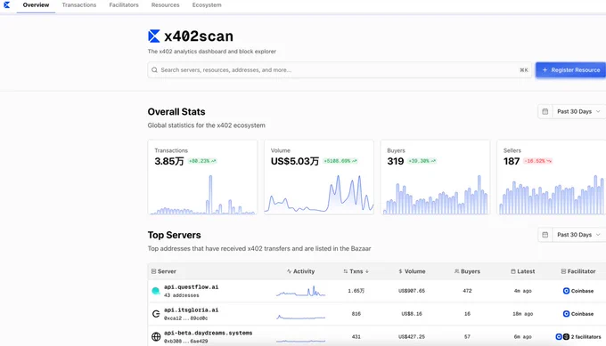Image resolution: width=606 pixels, height=346 pixels.
Task: Click the red sellers percentage badge
Action: (x=537, y=161)
